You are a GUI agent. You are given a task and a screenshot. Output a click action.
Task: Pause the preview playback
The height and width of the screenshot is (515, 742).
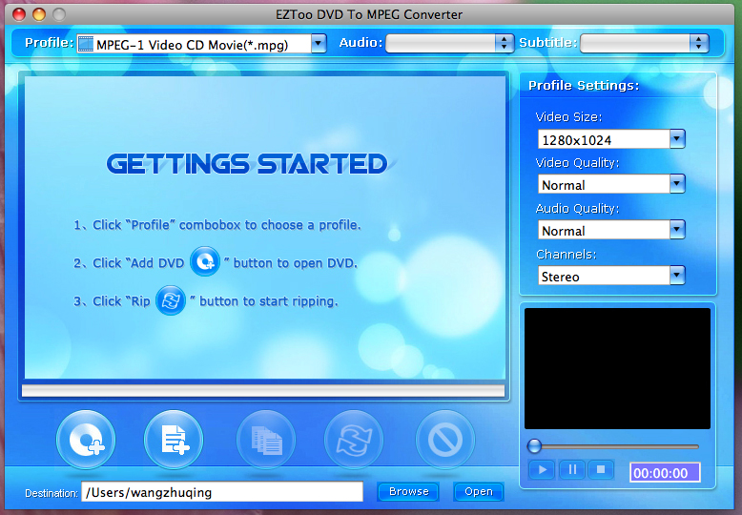[x=572, y=470]
